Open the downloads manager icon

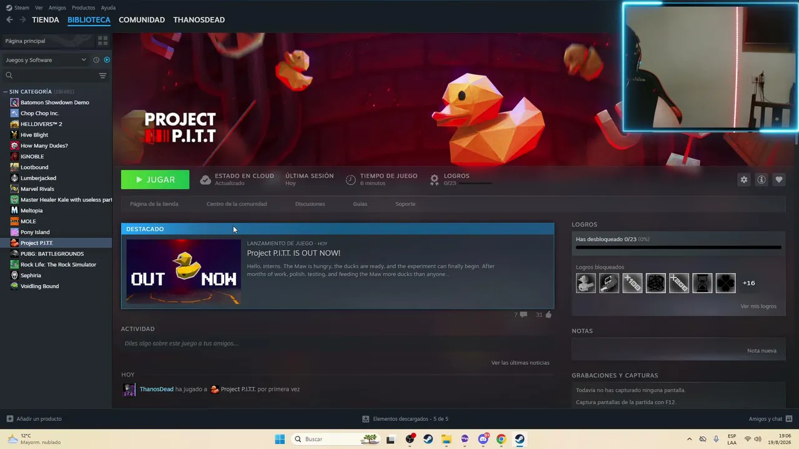click(366, 419)
